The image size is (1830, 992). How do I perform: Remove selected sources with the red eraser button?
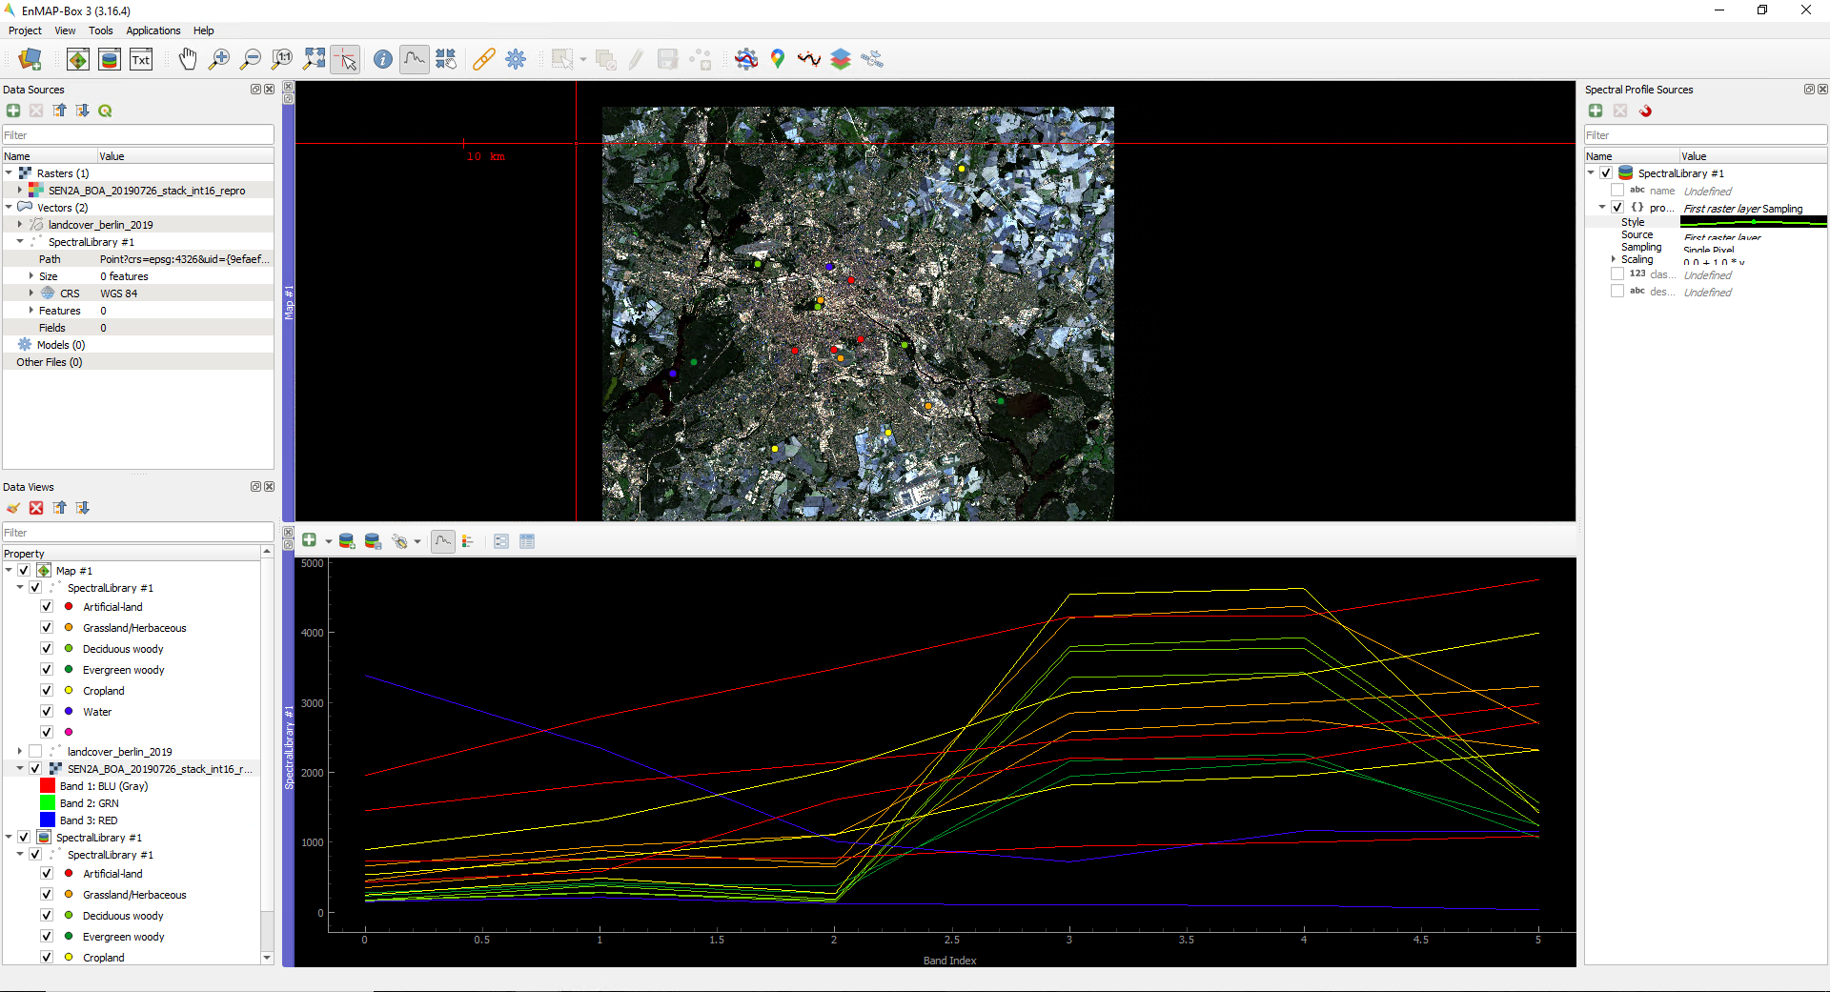click(x=1646, y=111)
